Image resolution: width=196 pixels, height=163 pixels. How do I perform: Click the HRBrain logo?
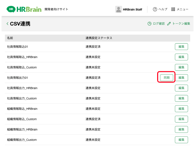coord(24,9)
